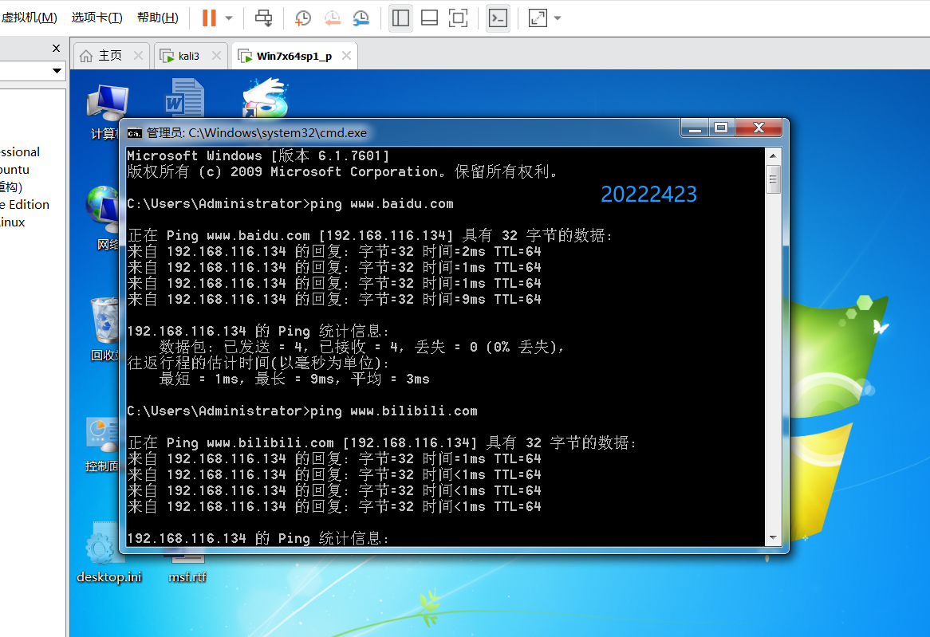Open the 帮助(H) menu
The width and height of the screenshot is (930, 637).
(157, 18)
